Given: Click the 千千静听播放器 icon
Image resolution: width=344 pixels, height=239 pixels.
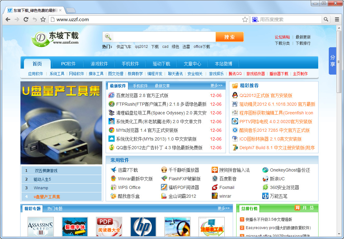Looking at the screenshot, I should (x=164, y=170).
